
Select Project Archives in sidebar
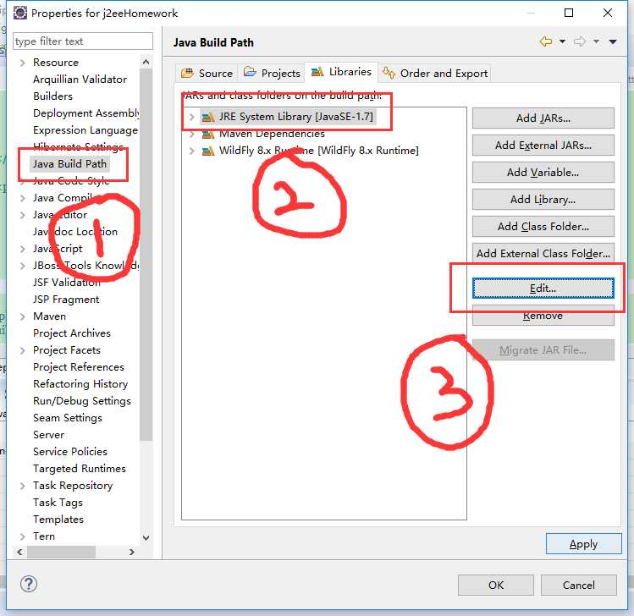(72, 333)
